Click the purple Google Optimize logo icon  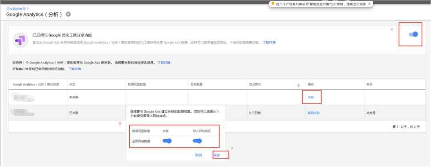coord(20,40)
